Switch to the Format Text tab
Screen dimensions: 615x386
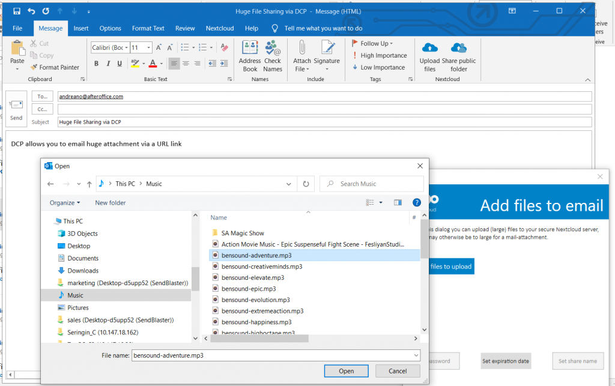click(148, 28)
